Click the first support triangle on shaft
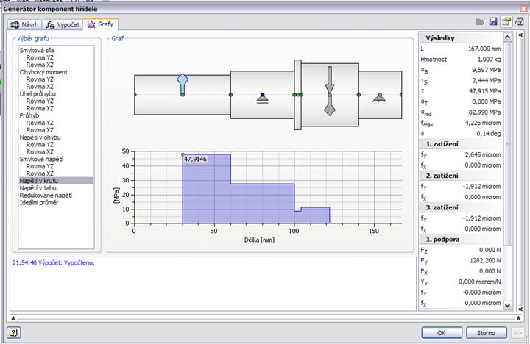The image size is (530, 344). pyautogui.click(x=262, y=98)
